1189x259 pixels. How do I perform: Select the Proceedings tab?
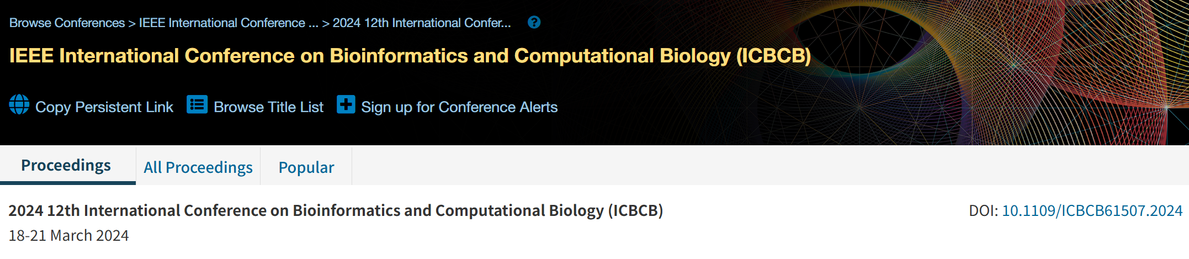66,166
